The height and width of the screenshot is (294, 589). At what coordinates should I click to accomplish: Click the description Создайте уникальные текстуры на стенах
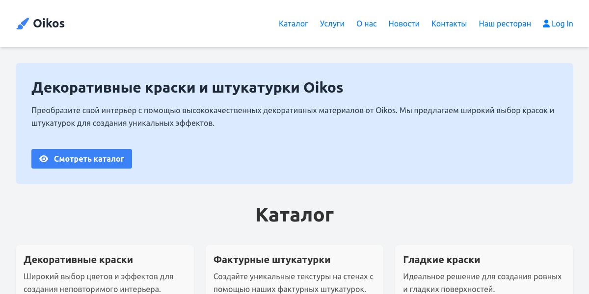click(294, 283)
